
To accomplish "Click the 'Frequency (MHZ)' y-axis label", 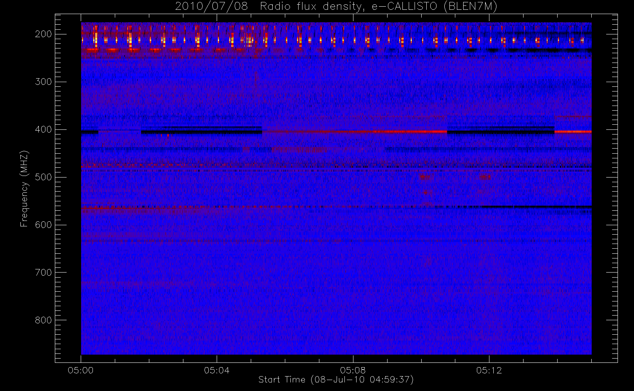I will 24,189.
